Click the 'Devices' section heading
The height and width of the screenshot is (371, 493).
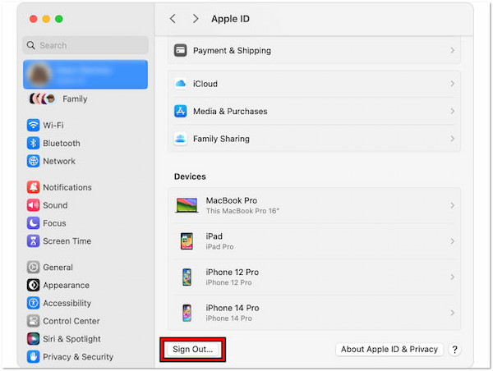click(x=190, y=176)
